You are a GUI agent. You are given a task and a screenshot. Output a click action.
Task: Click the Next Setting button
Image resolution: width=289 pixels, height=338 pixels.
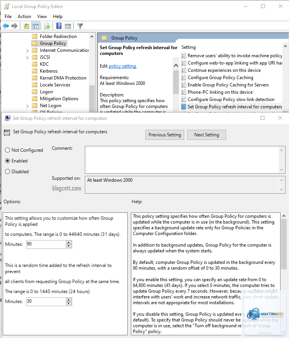207,135
